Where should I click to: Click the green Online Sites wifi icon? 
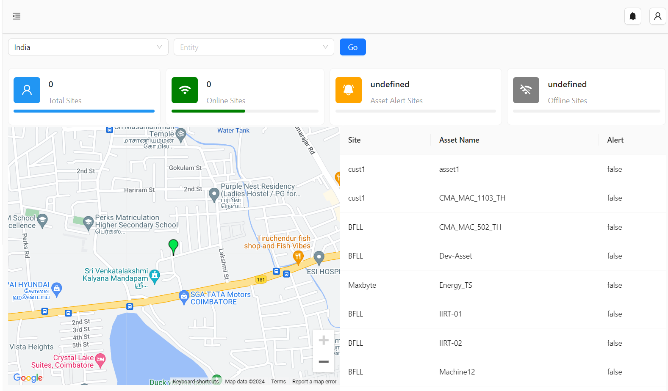pos(185,90)
